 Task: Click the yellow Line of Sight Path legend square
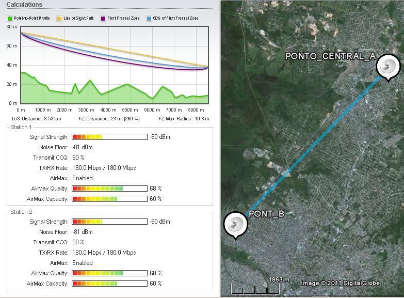tap(59, 19)
